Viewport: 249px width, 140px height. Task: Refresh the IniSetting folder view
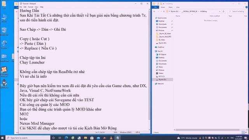(x=223, y=11)
